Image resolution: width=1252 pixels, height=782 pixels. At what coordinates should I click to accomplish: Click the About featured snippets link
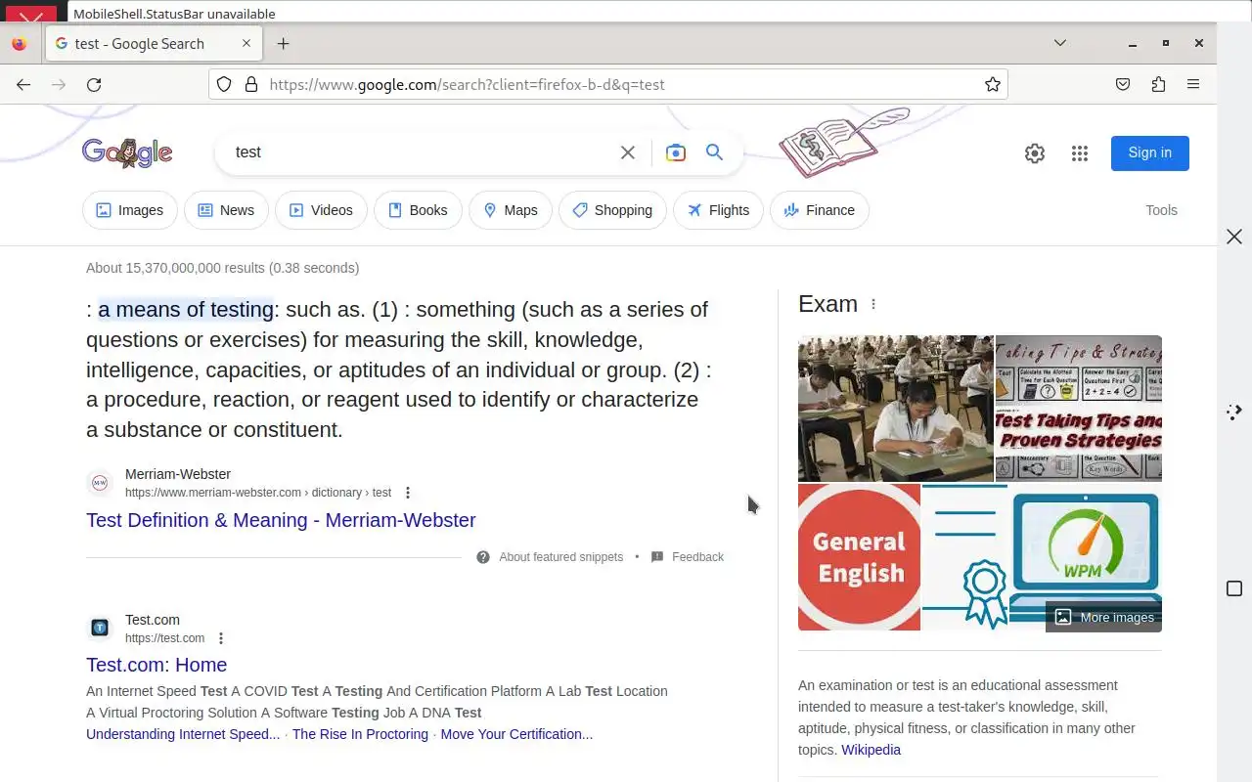[560, 557]
